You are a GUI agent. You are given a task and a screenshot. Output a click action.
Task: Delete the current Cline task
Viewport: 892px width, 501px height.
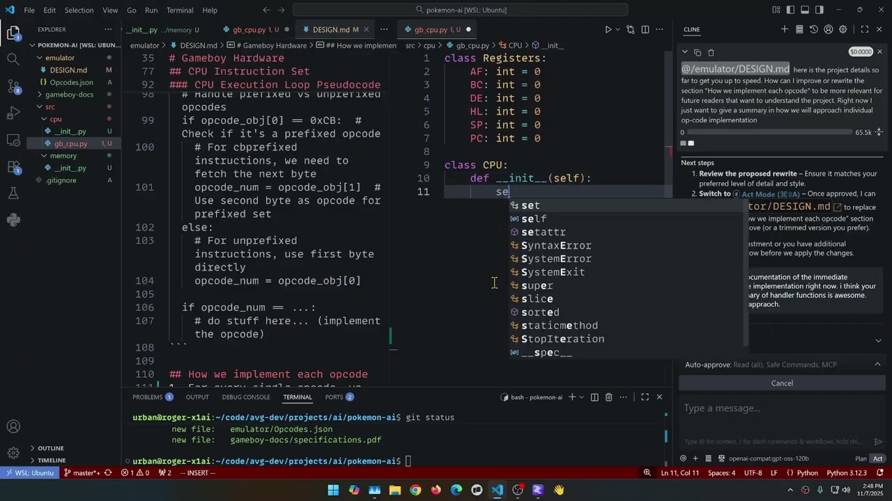[x=711, y=52]
